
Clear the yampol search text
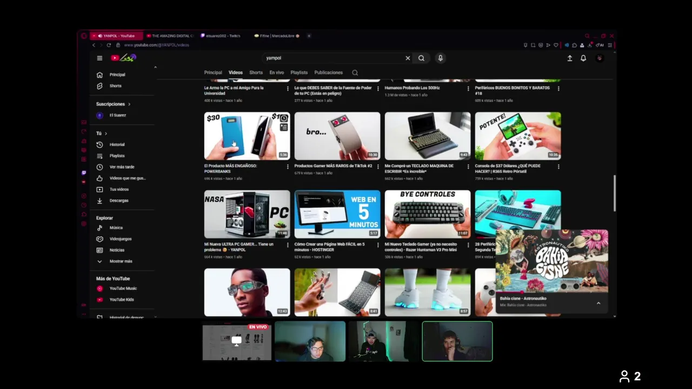(408, 58)
